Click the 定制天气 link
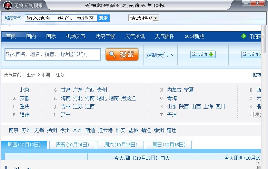 [x=160, y=55]
